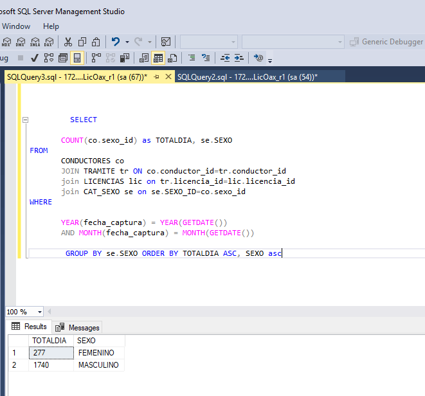Comment out the selected lines
This screenshot has width=425, height=396.
[192, 58]
